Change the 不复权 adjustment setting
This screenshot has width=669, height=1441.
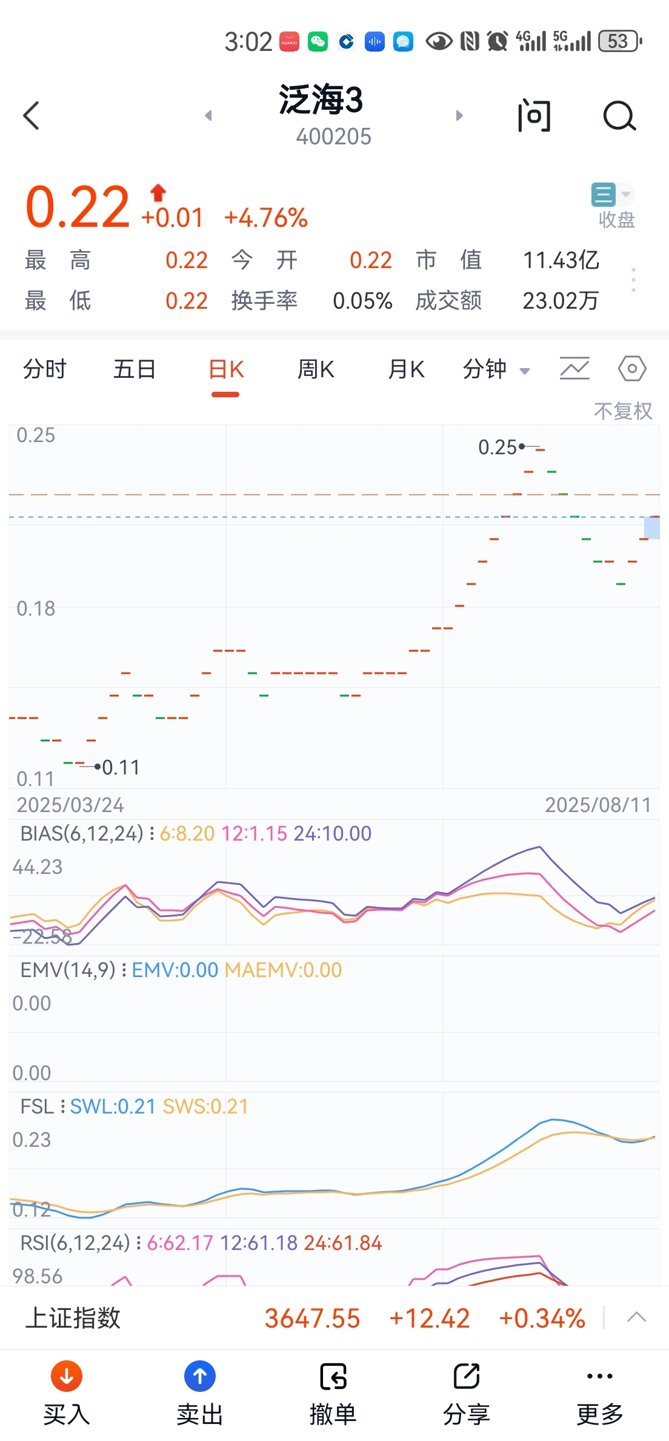point(623,411)
